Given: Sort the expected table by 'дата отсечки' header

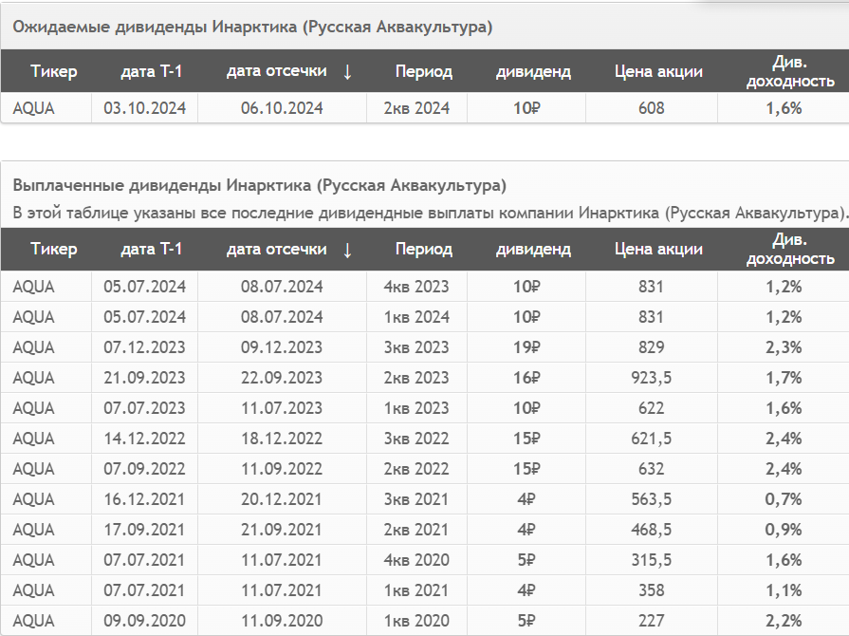Looking at the screenshot, I should click(277, 71).
